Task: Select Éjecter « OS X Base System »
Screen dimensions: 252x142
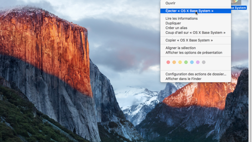Action: pyautogui.click(x=196, y=11)
